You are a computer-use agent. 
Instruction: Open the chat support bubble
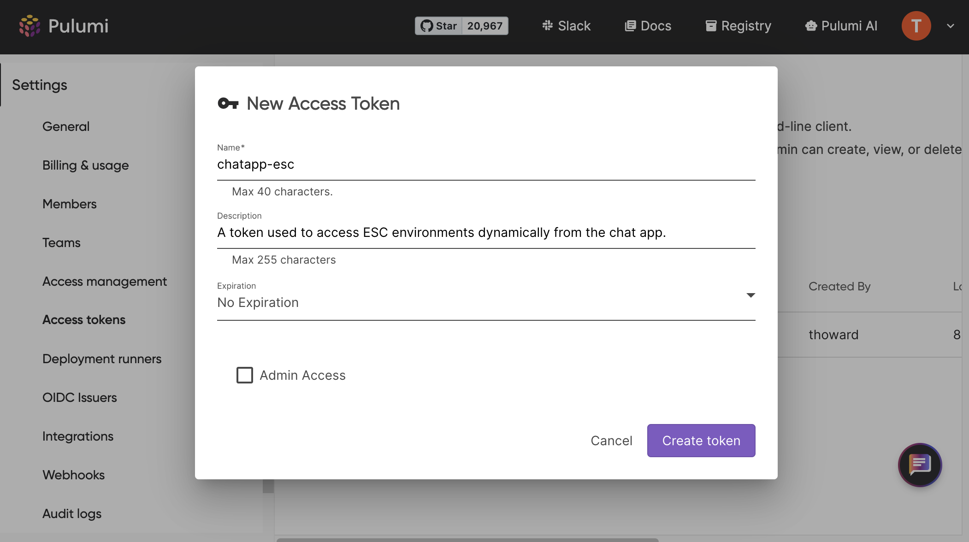coord(920,465)
